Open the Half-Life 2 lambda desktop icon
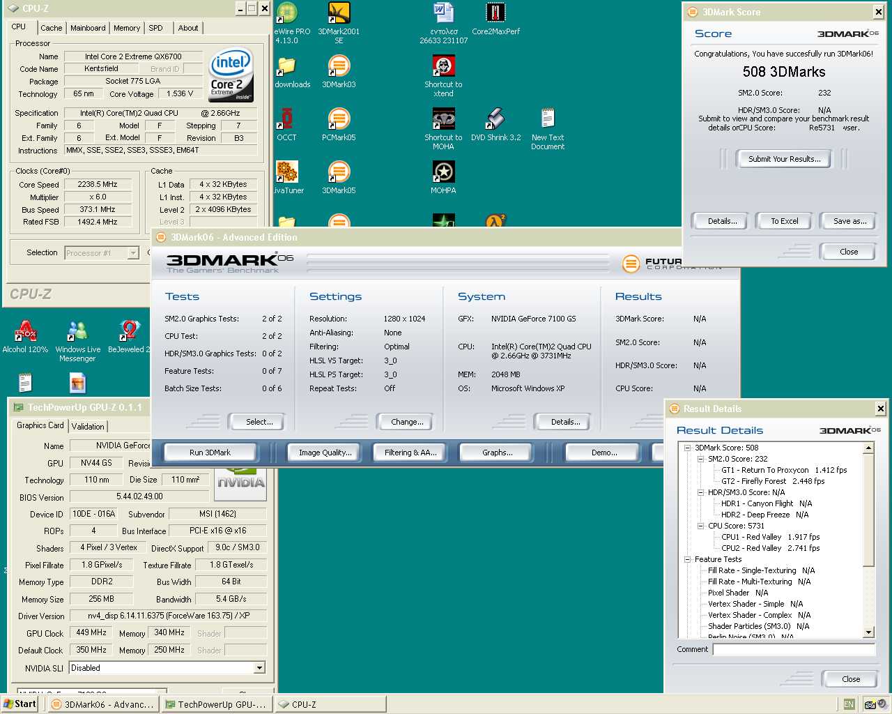 495,220
